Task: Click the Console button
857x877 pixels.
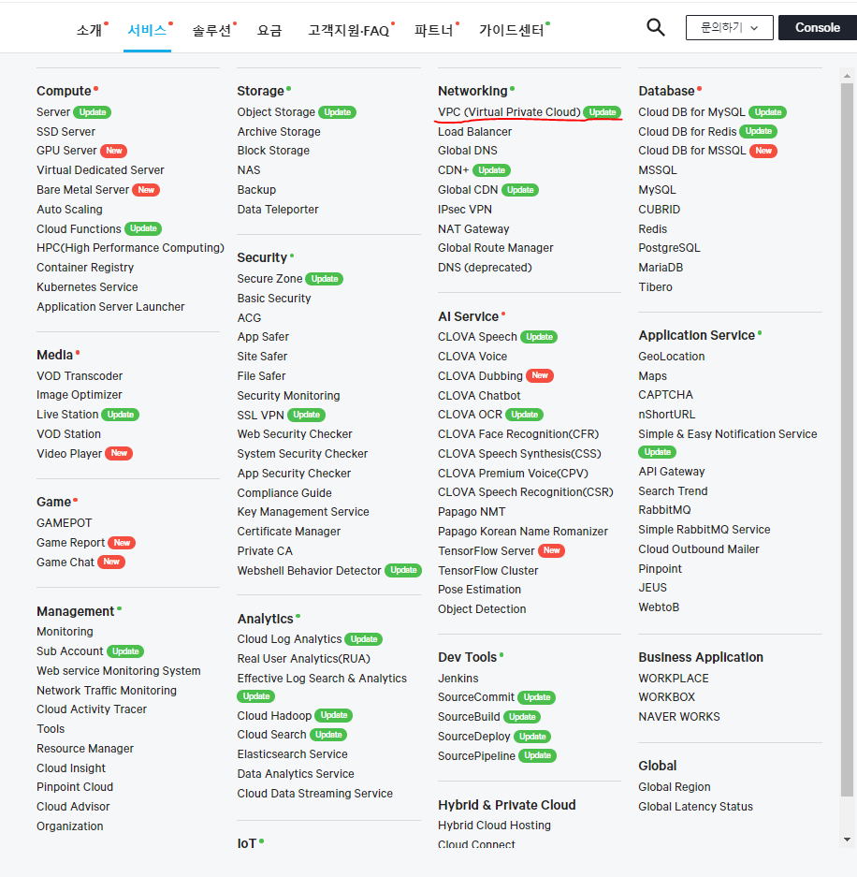Action: click(x=818, y=27)
